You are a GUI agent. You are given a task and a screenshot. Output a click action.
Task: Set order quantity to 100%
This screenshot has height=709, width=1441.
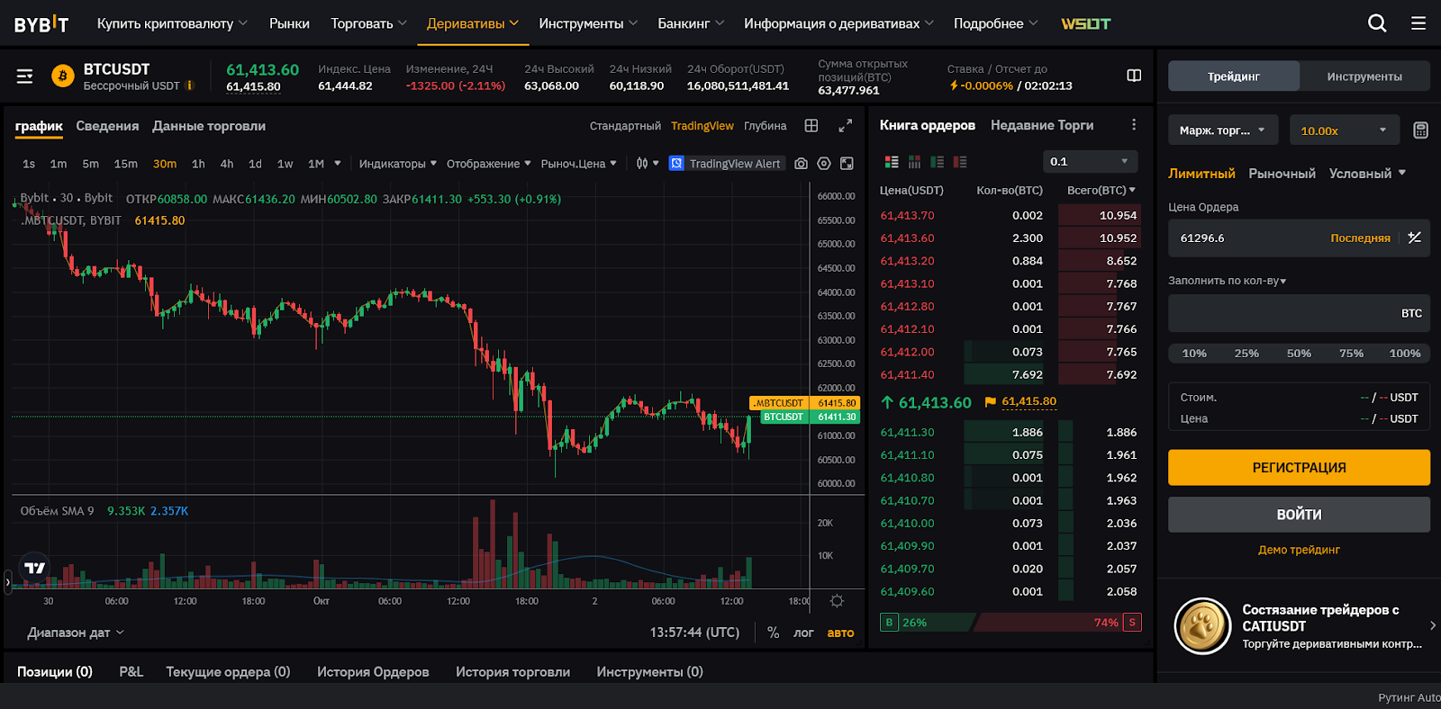tap(1405, 354)
